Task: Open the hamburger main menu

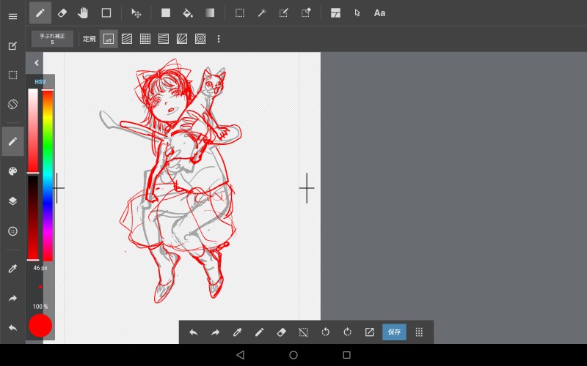Action: 12,16
